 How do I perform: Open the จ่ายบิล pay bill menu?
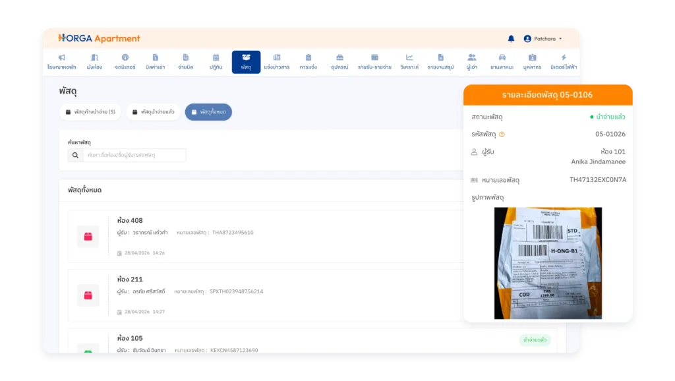(185, 62)
